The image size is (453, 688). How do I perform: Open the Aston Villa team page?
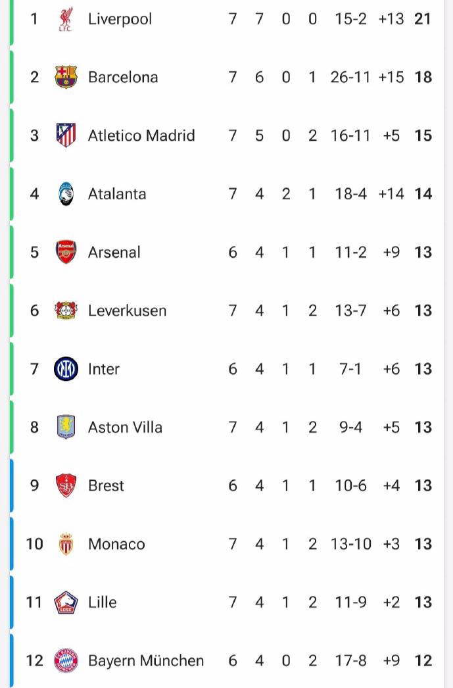(x=125, y=427)
